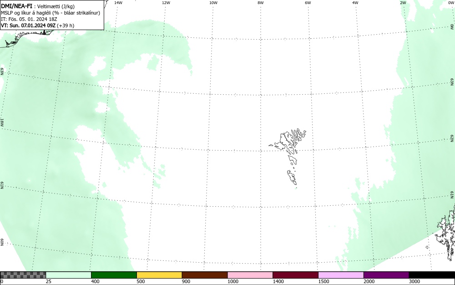The height and width of the screenshot is (285, 455).
Task: Click the '2W' longitude label
Action: [x=403, y=3]
